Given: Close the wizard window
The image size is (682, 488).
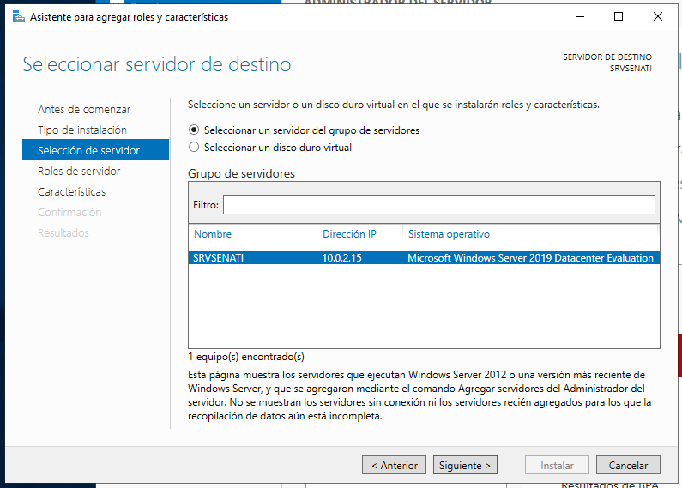Looking at the screenshot, I should pyautogui.click(x=658, y=17).
